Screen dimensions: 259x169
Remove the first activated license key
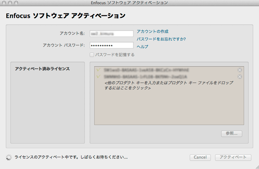pyautogui.click(x=240, y=70)
